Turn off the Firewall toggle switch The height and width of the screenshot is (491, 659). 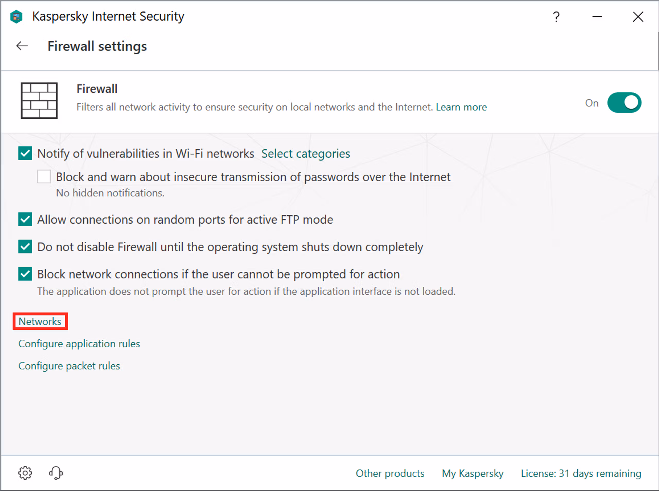pos(624,102)
